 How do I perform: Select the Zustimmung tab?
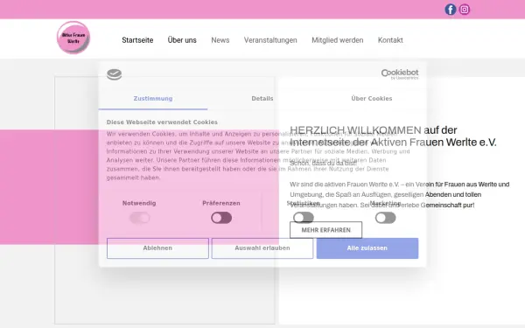[153, 99]
